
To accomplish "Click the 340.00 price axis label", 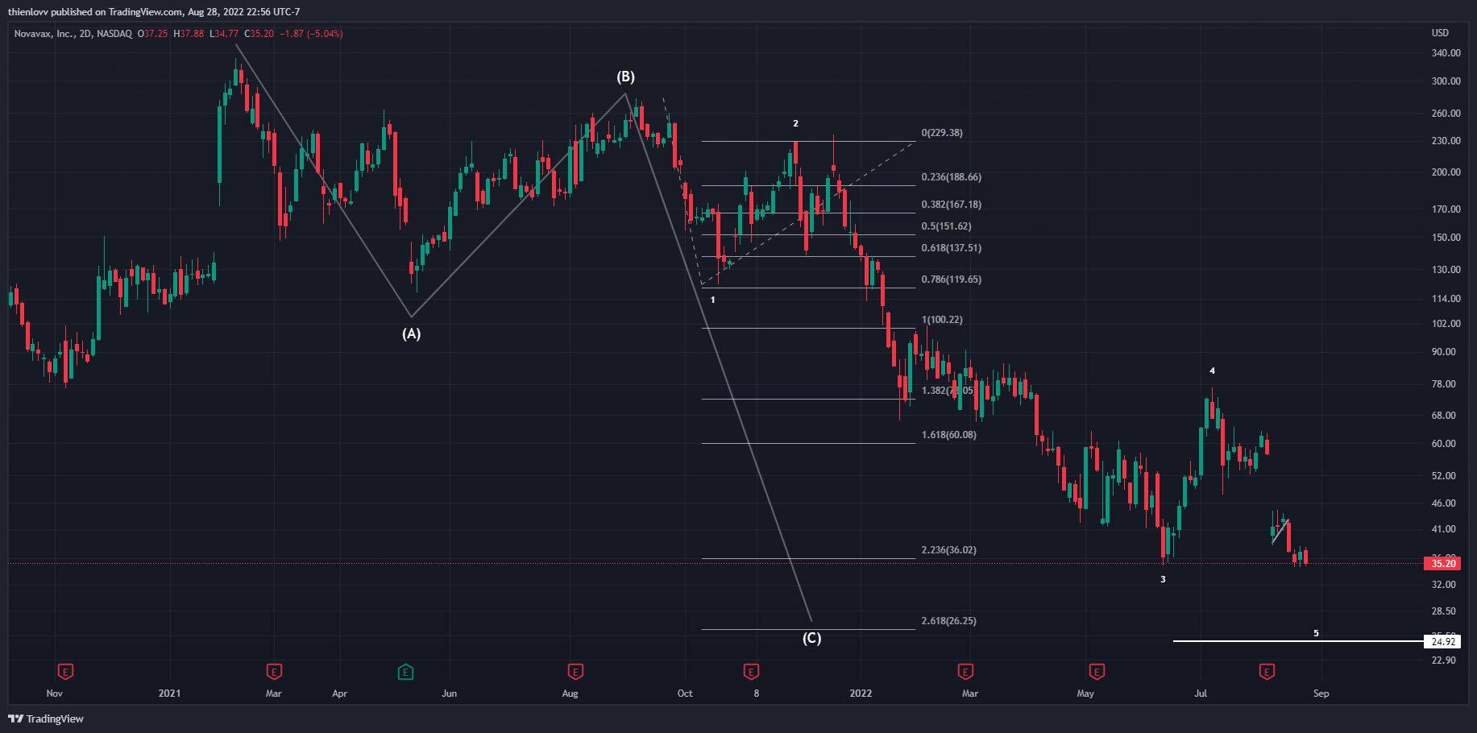I will (1446, 53).
